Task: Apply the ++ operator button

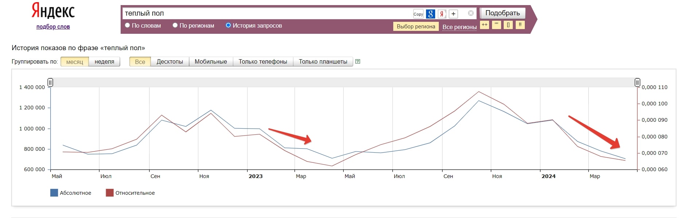Action: 484,25
